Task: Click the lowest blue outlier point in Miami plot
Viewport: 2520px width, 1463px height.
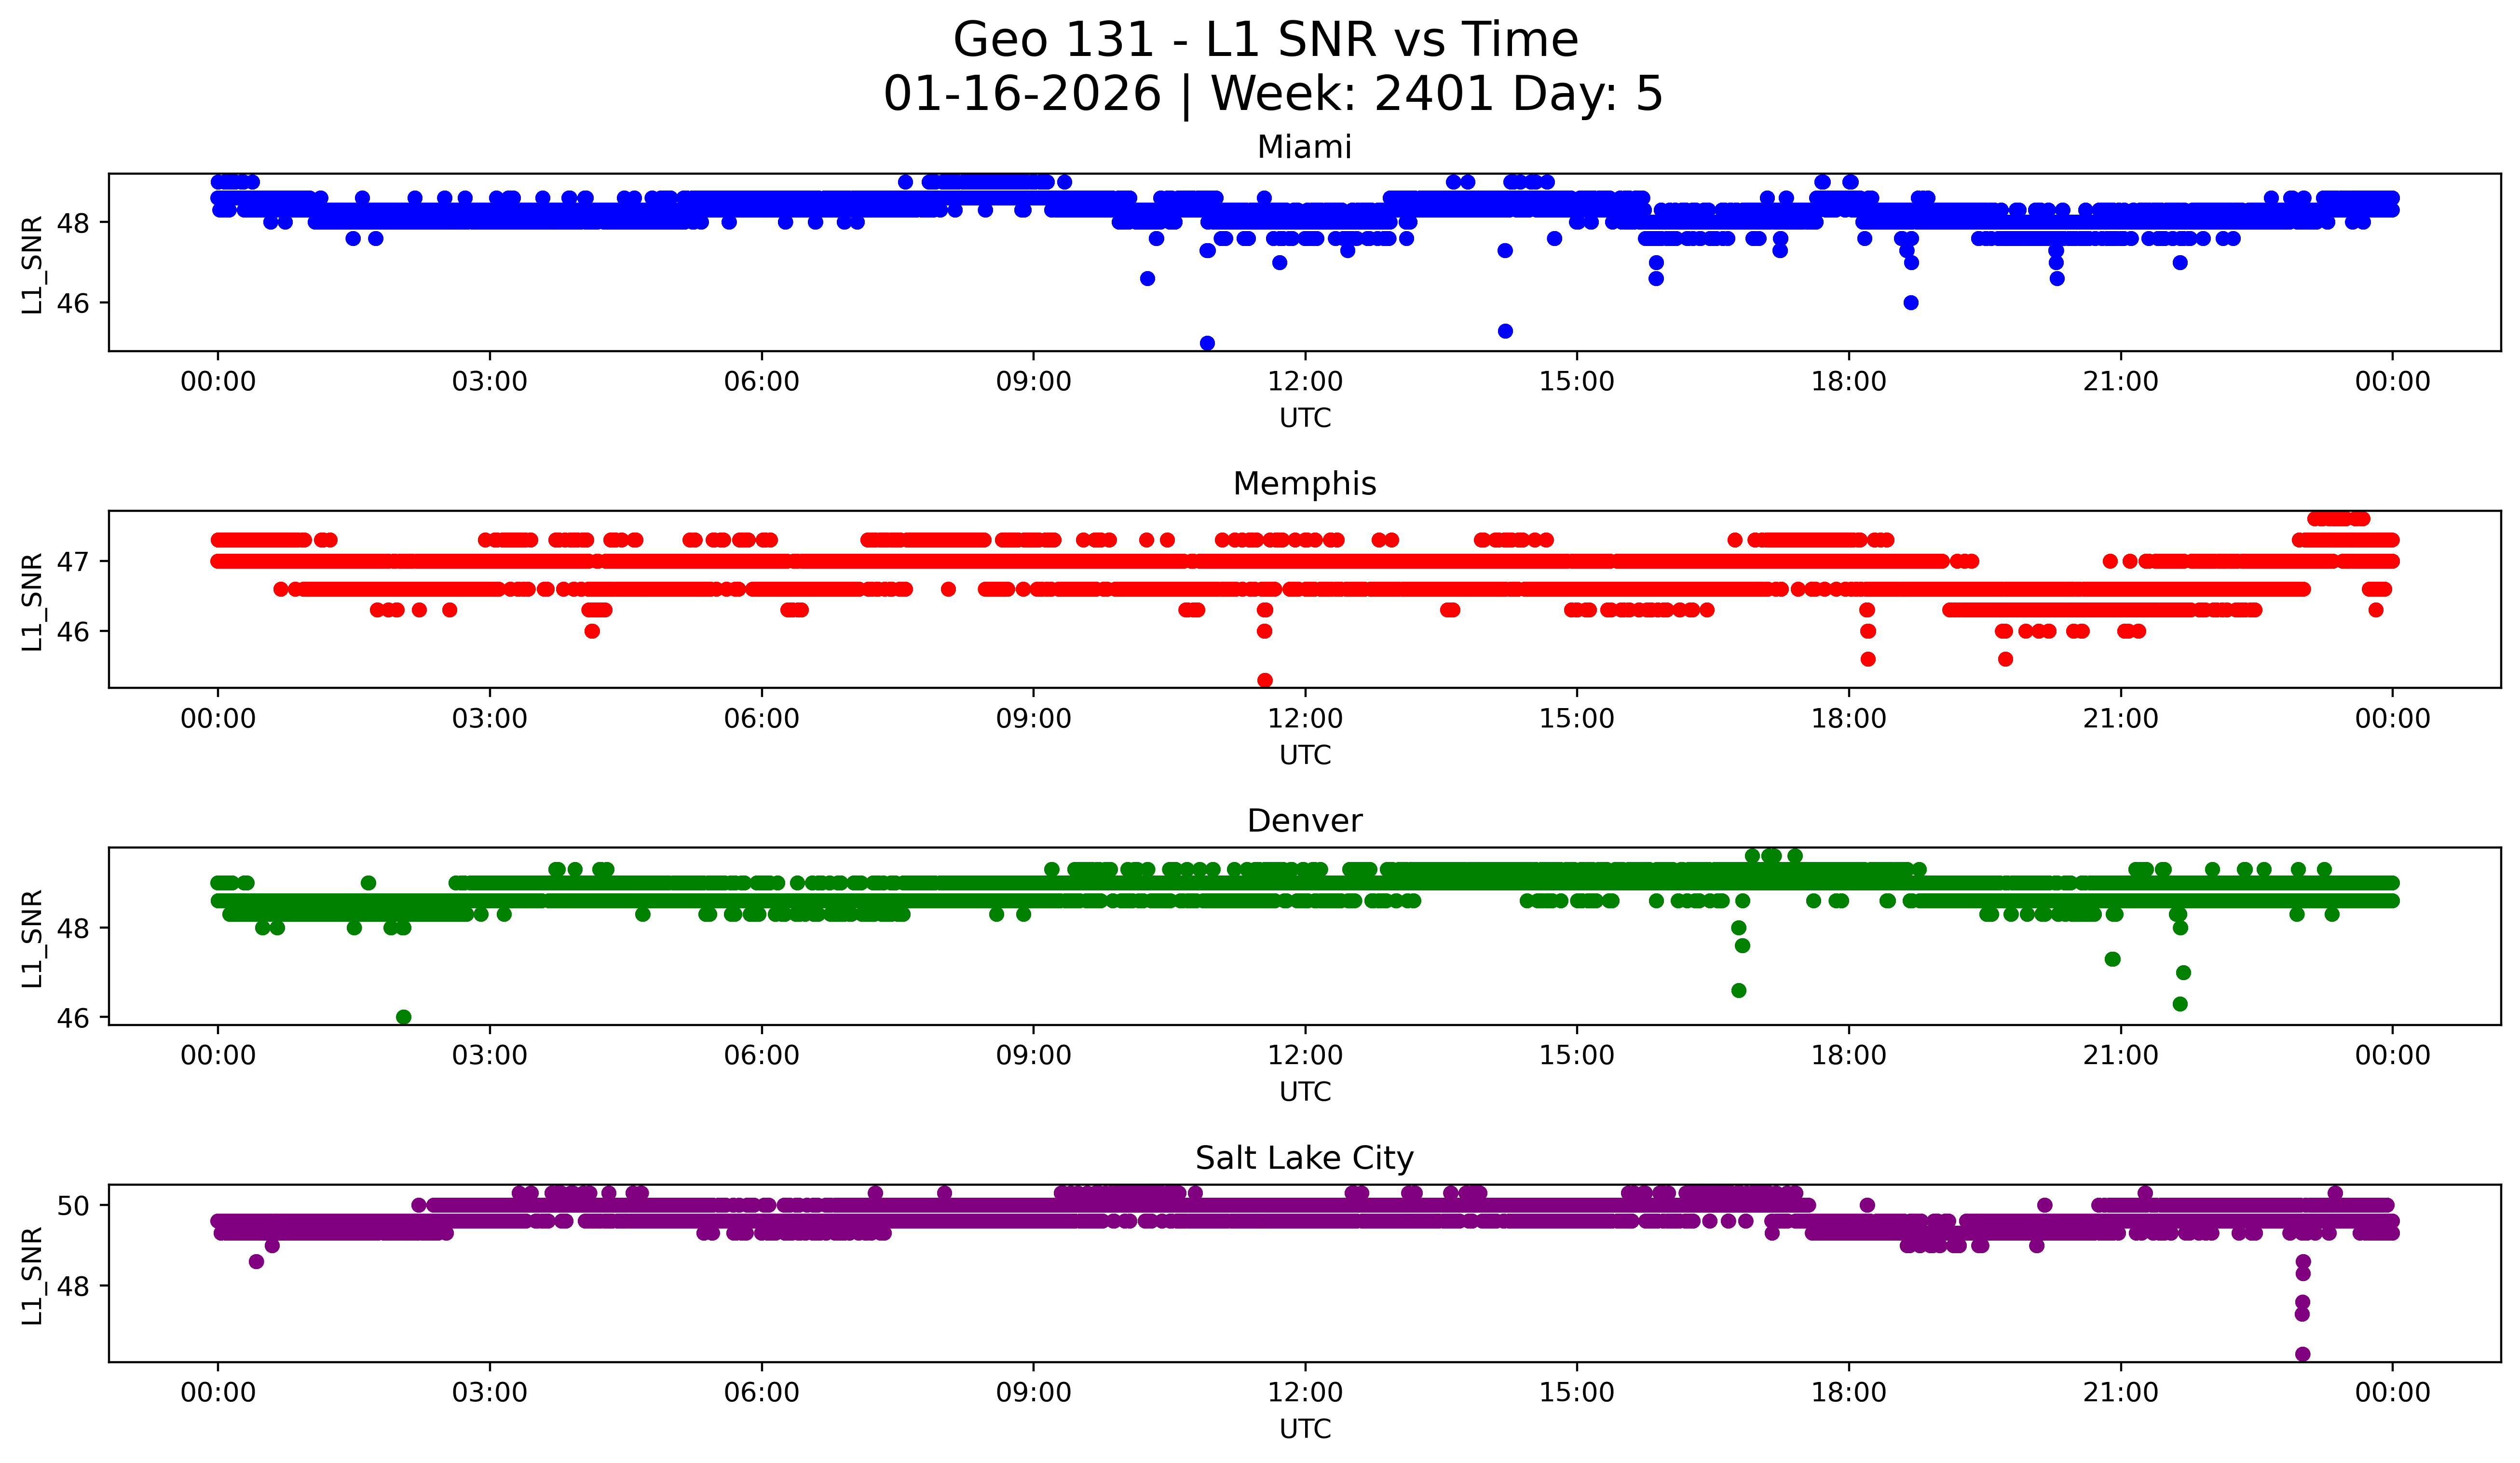Action: click(x=1207, y=343)
